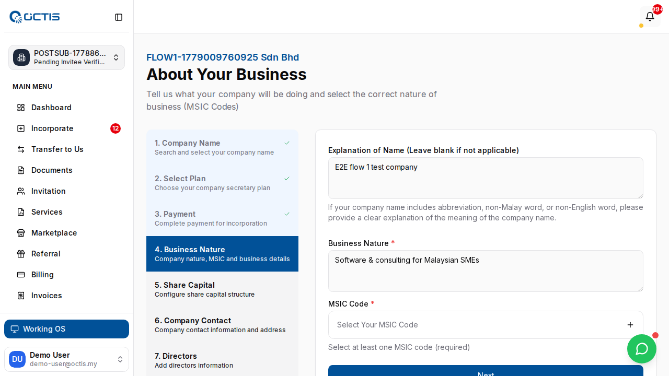
Task: Click Explanation of Name text area
Action: pos(486,178)
